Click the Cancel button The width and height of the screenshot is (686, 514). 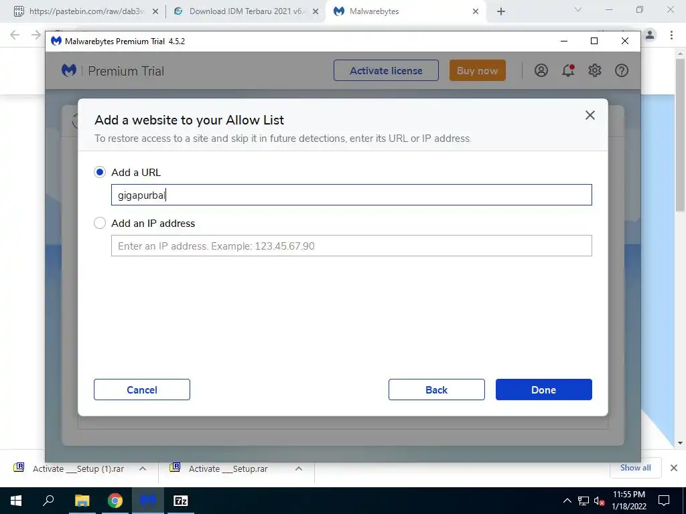[142, 390]
